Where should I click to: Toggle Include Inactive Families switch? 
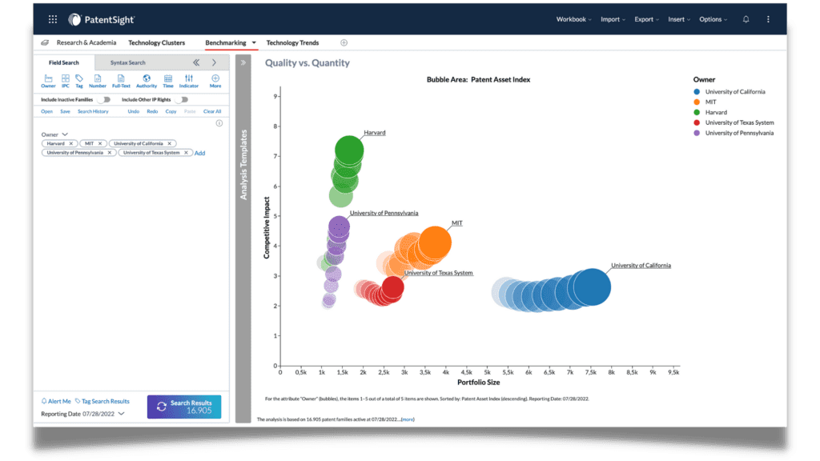point(105,99)
